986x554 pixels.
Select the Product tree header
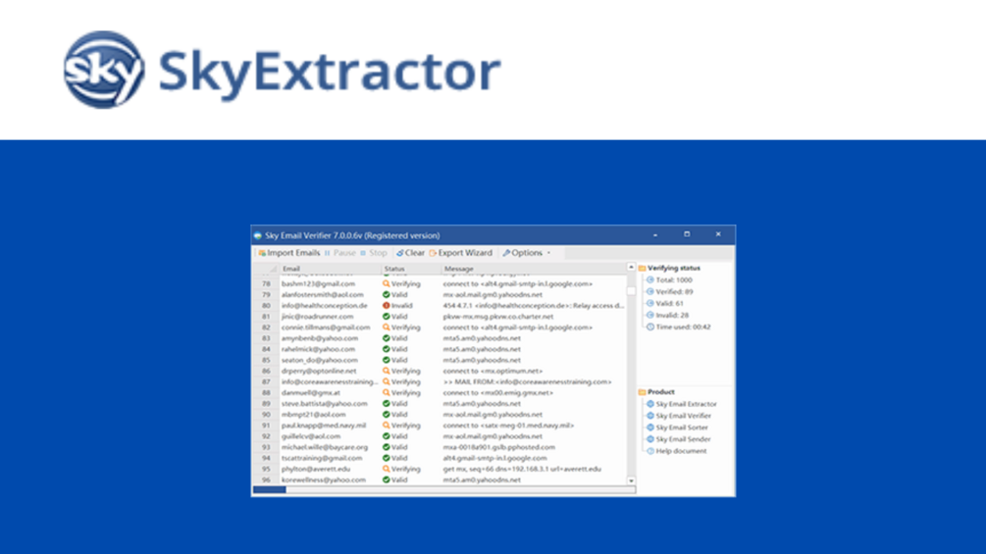pos(661,392)
